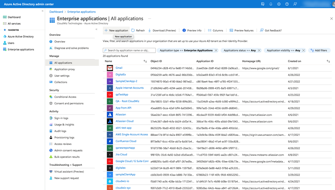
Task: Click Download (Preview) in toolbar
Action: coord(162,30)
